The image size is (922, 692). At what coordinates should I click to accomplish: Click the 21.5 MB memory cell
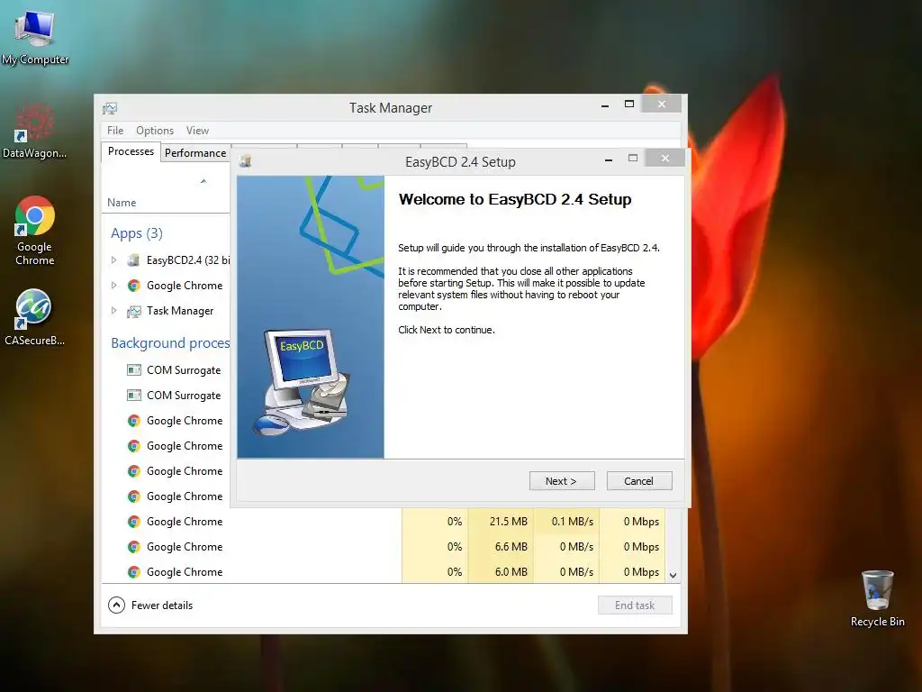[x=501, y=522]
